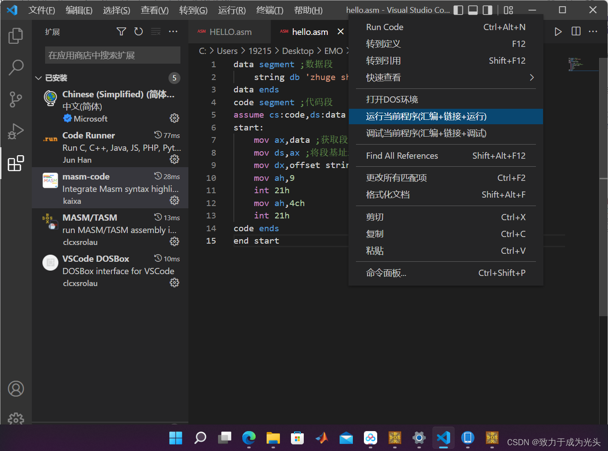Open gear settings for masm-code extension
608x451 pixels.
pos(175,200)
